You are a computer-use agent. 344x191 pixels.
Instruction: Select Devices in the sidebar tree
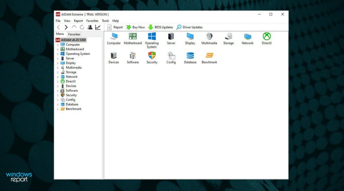pyautogui.click(x=71, y=86)
